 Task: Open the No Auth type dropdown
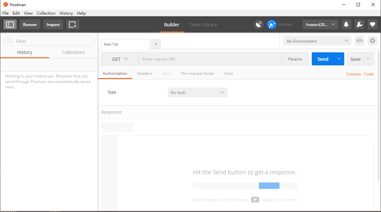(198, 92)
